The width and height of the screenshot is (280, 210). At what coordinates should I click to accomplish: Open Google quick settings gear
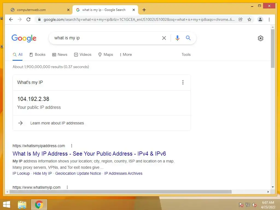261,38
